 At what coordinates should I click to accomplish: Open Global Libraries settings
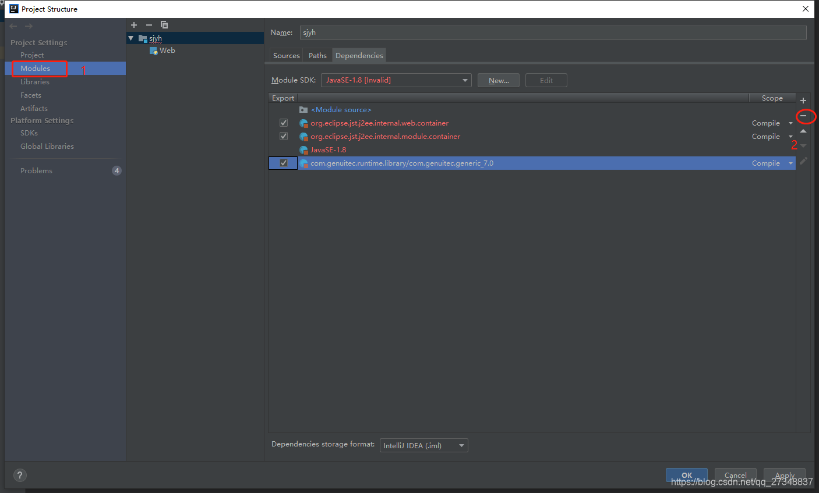[x=47, y=147]
